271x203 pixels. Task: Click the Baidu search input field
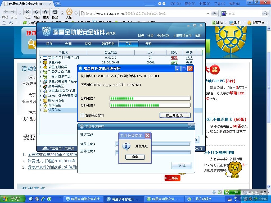(x=245, y=13)
